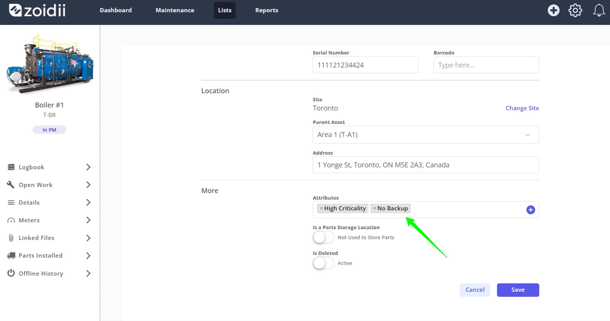Viewport: 610px width, 321px height.
Task: Open the Reports menu
Action: (x=267, y=10)
